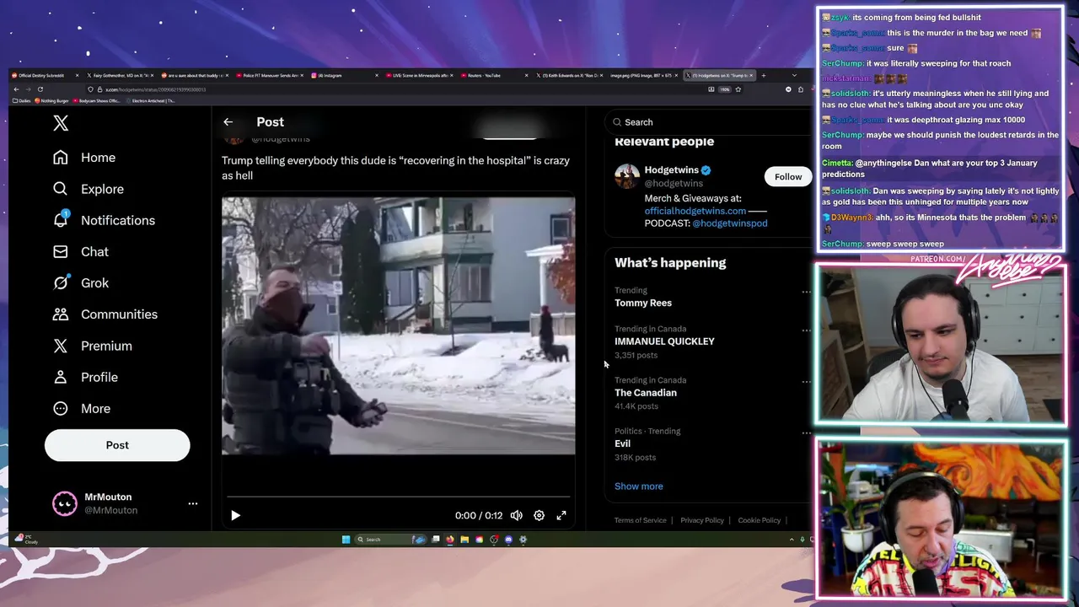The width and height of the screenshot is (1079, 607).
Task: Open the Hodgetwins profile name
Action: [x=671, y=170]
